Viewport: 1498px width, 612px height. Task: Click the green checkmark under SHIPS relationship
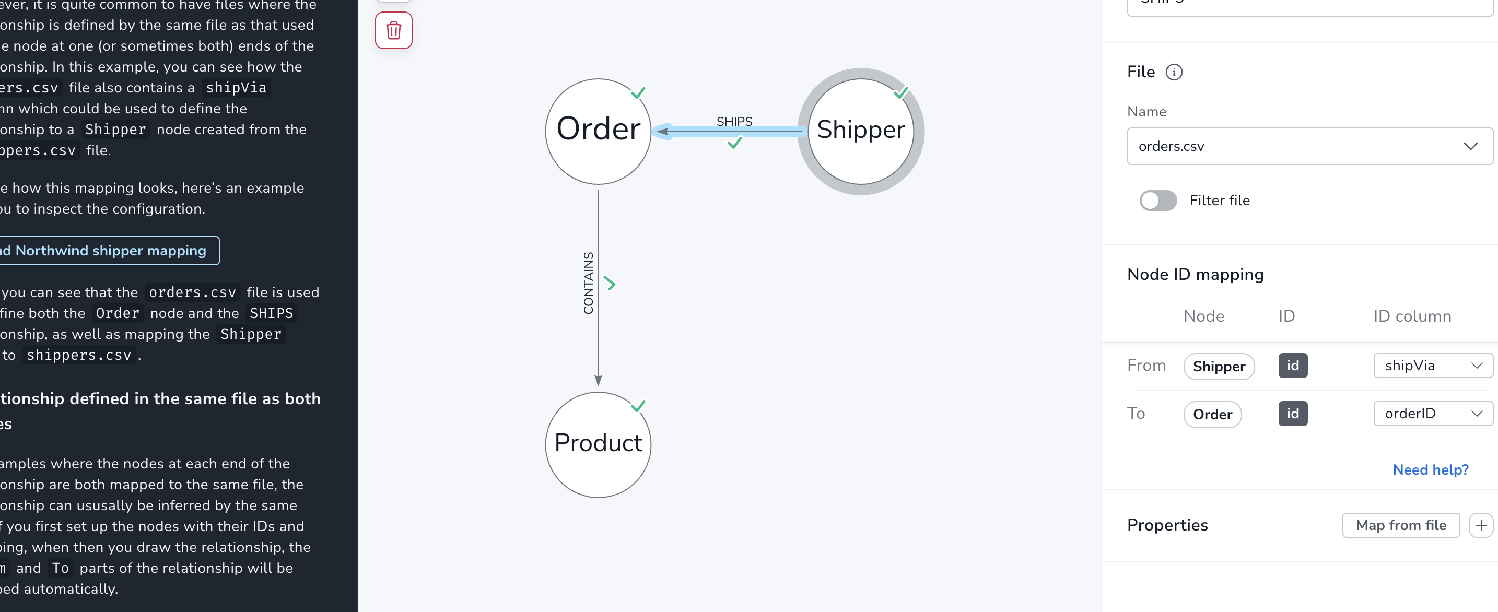[x=734, y=143]
